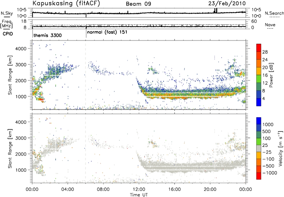Click the '4000' tick on power panel axis

coord(21,49)
